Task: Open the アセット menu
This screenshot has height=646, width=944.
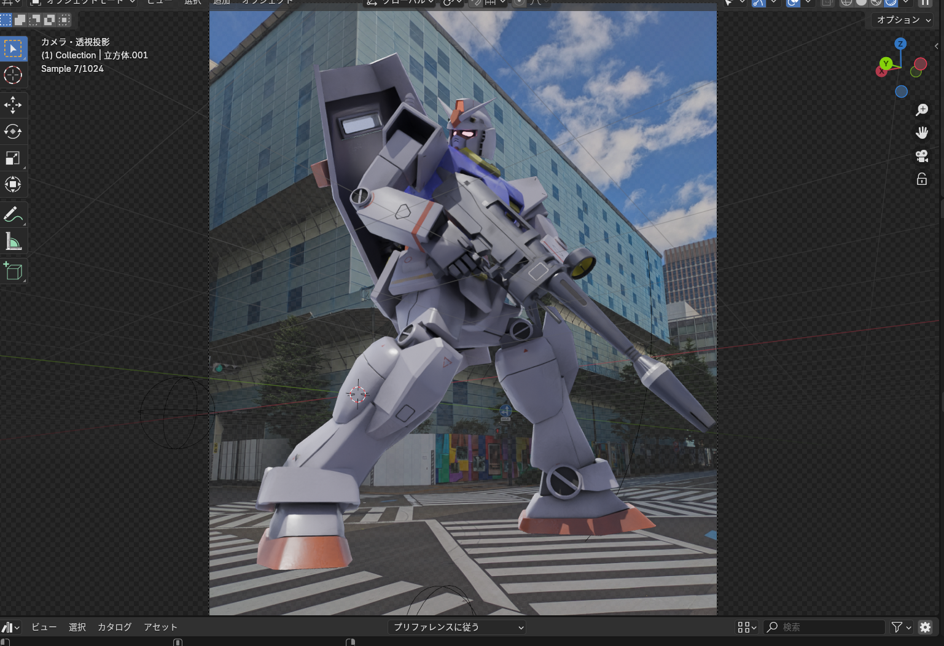Action: tap(160, 627)
